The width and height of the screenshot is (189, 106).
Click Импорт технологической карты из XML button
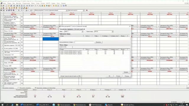[x=71, y=76]
